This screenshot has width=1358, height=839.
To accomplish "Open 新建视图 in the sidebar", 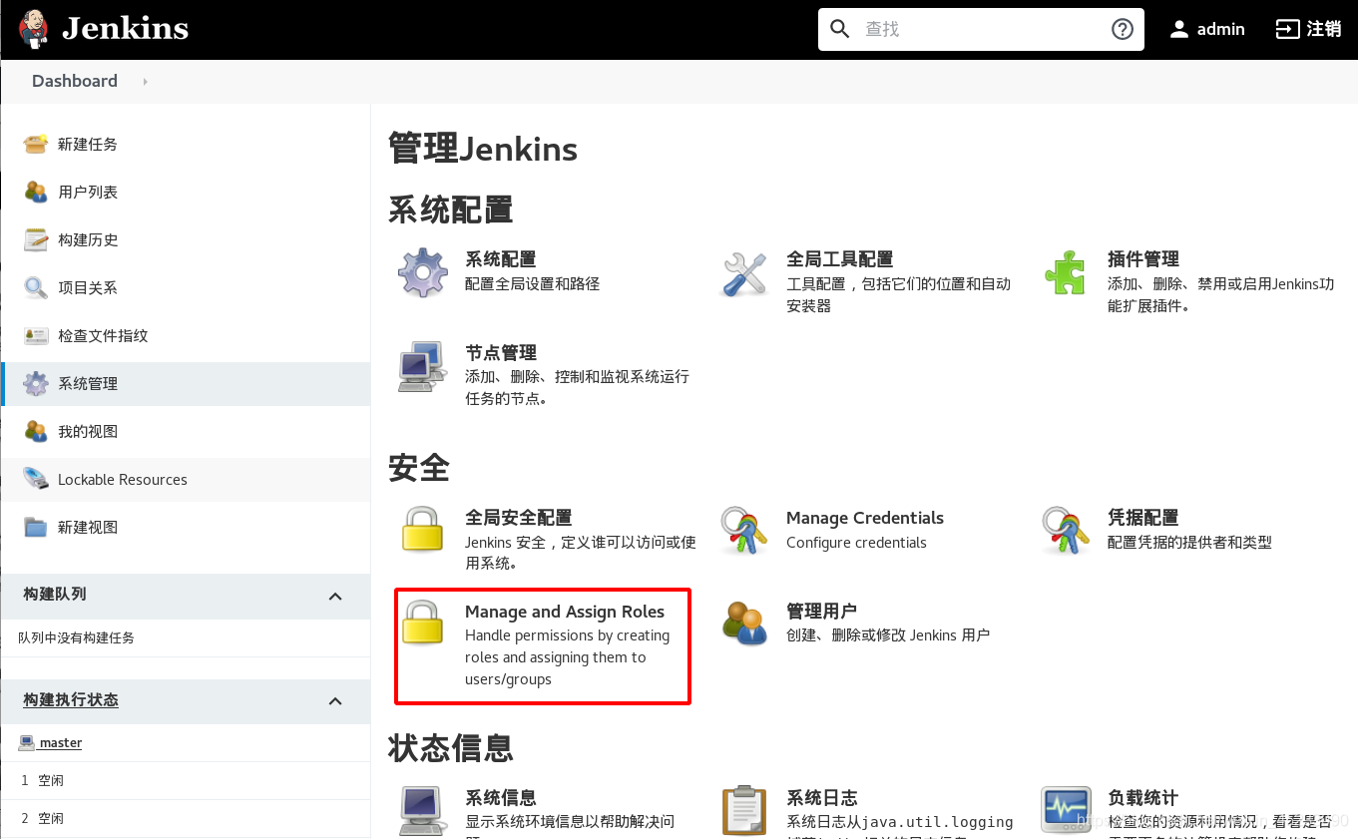I will click(88, 527).
